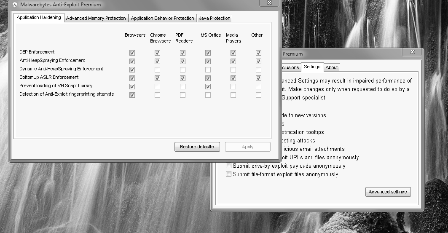Check Submit drive-by exploit payloads anonymously
The width and height of the screenshot is (448, 233).
click(228, 166)
